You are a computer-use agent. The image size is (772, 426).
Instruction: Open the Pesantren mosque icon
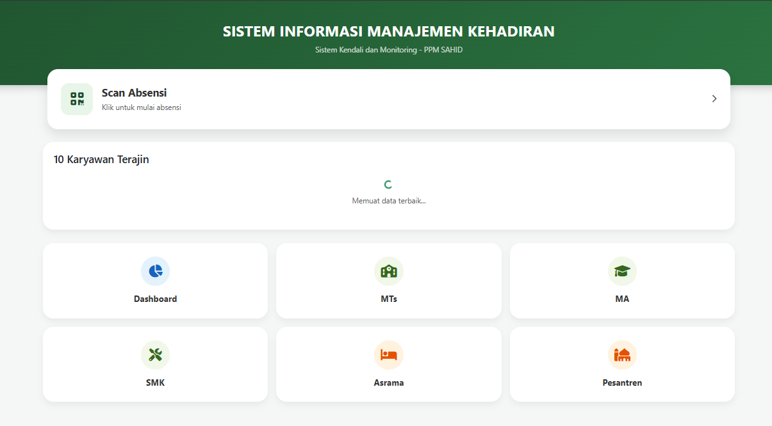click(622, 355)
